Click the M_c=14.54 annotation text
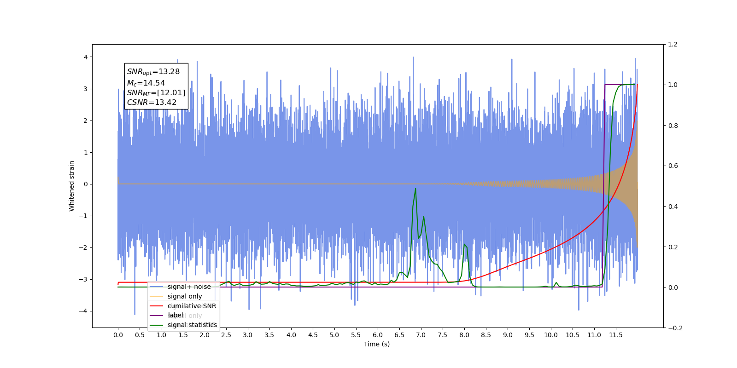The image size is (737, 368). click(146, 83)
